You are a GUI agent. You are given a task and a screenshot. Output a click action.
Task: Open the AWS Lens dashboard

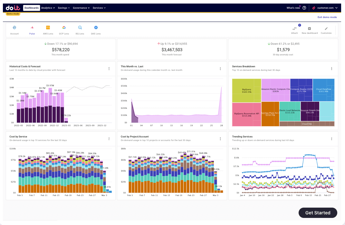pyautogui.click(x=48, y=28)
